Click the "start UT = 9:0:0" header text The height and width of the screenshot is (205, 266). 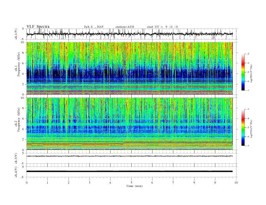point(162,27)
